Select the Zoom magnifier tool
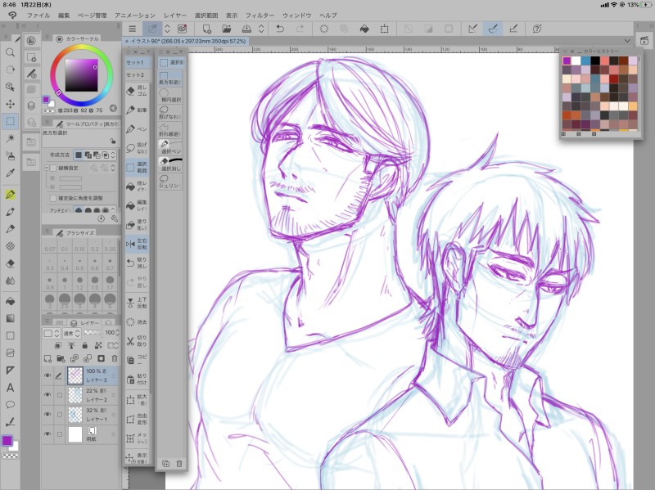 click(11, 52)
